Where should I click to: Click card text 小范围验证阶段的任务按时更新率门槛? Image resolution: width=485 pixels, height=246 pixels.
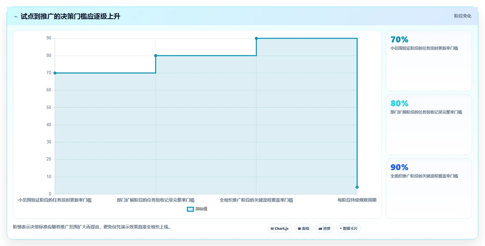tap(424, 48)
